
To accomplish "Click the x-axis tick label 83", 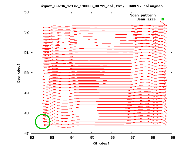I will 52,137.
